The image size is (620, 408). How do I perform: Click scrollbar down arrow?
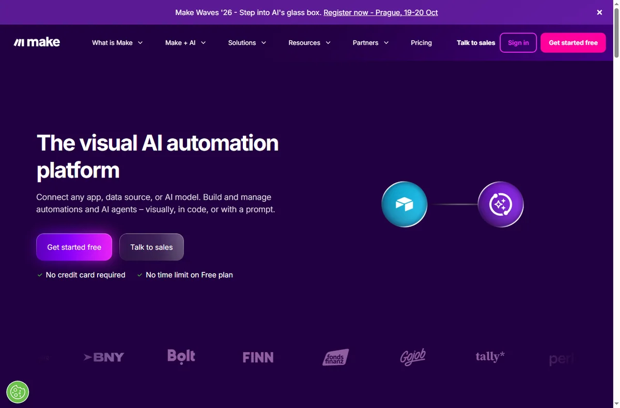pyautogui.click(x=616, y=404)
